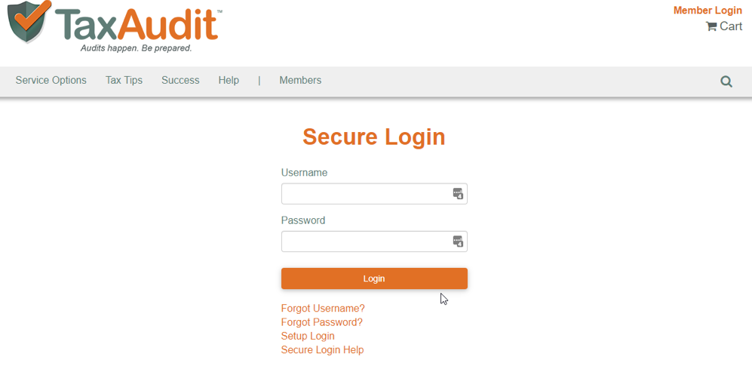The height and width of the screenshot is (372, 752).
Task: Go to the Tax Tips menu
Action: 124,81
